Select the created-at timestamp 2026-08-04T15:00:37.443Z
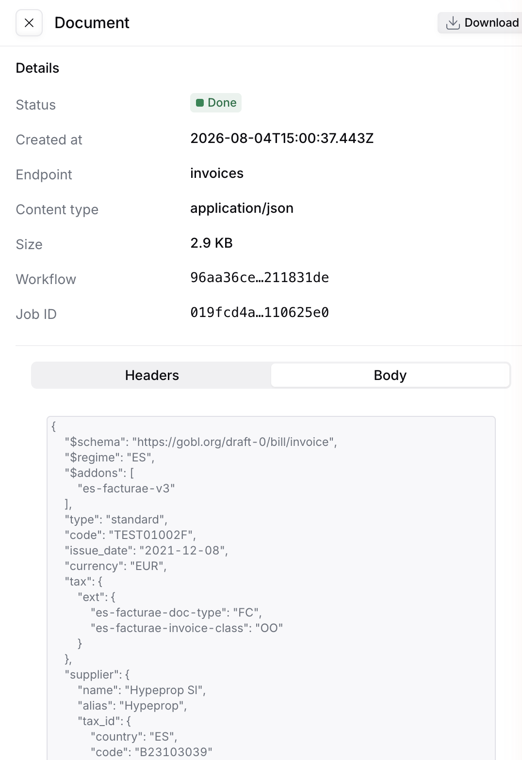Screen dimensions: 522x760 282,139
